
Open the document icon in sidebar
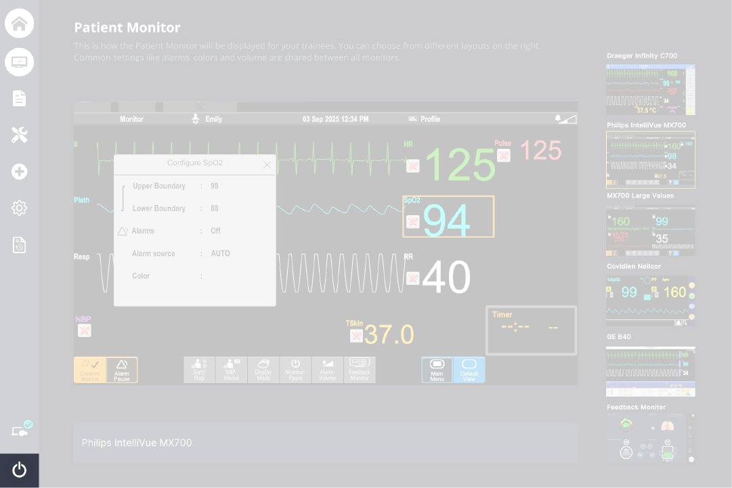(19, 99)
